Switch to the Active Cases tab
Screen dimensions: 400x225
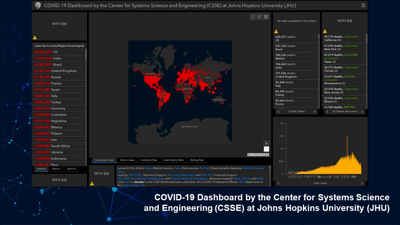127,160
